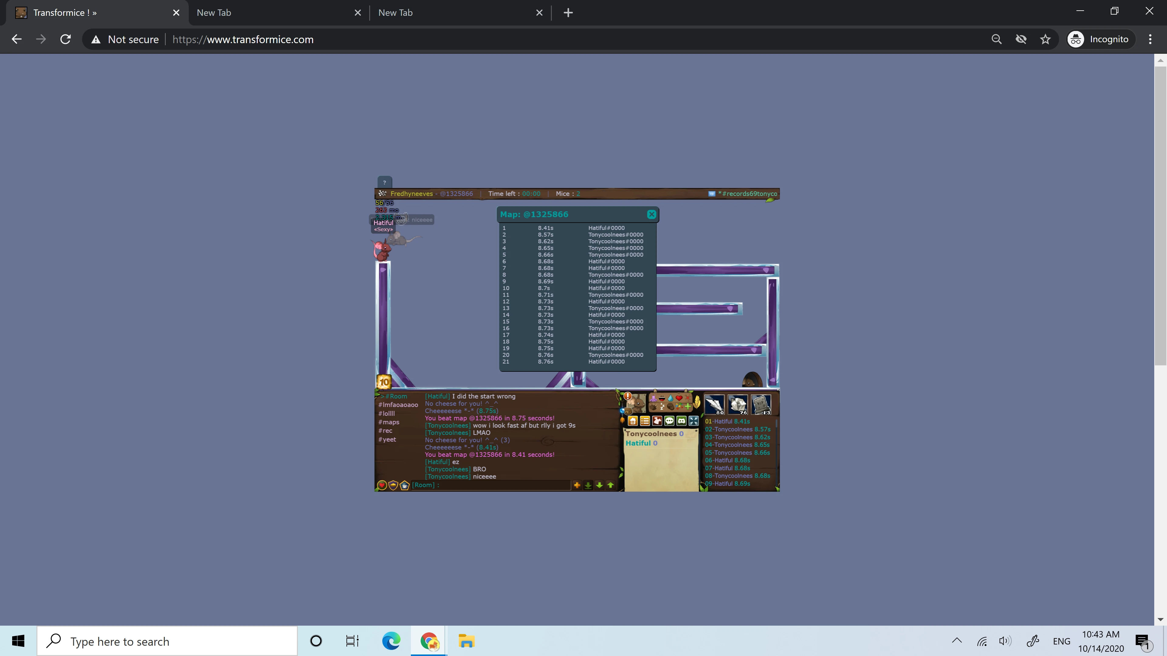The width and height of the screenshot is (1167, 656).
Task: Click the 02-Tonycoolnees 8.57s record
Action: (738, 429)
